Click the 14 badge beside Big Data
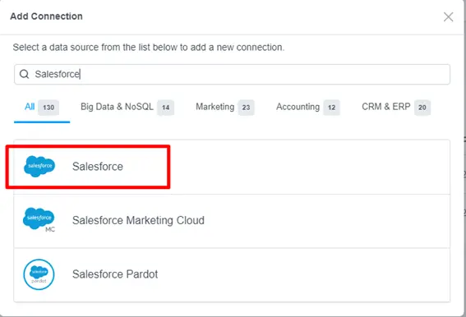This screenshot has height=317, width=466. (165, 108)
